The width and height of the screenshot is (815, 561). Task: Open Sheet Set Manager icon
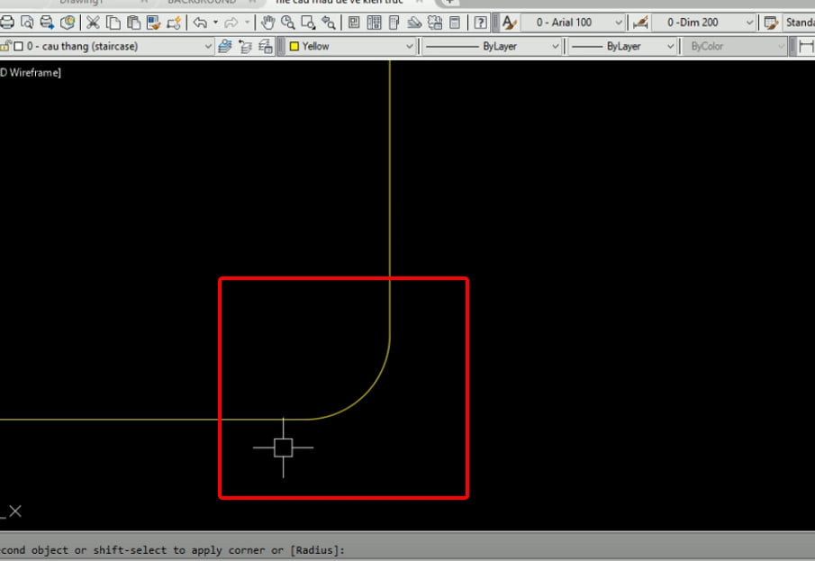tap(414, 23)
